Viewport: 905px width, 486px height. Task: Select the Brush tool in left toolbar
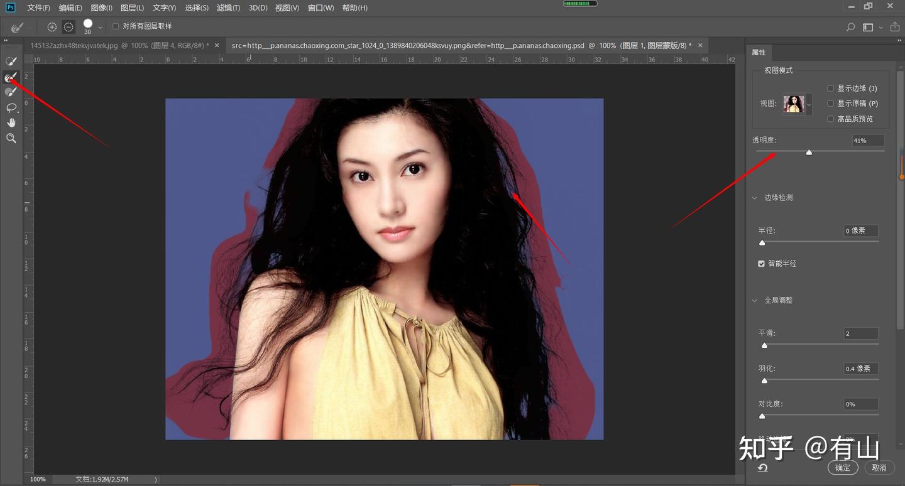[11, 92]
